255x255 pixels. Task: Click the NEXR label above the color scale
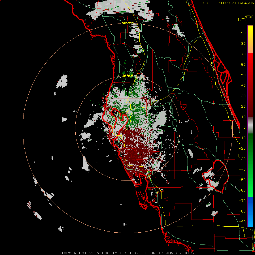249,17
